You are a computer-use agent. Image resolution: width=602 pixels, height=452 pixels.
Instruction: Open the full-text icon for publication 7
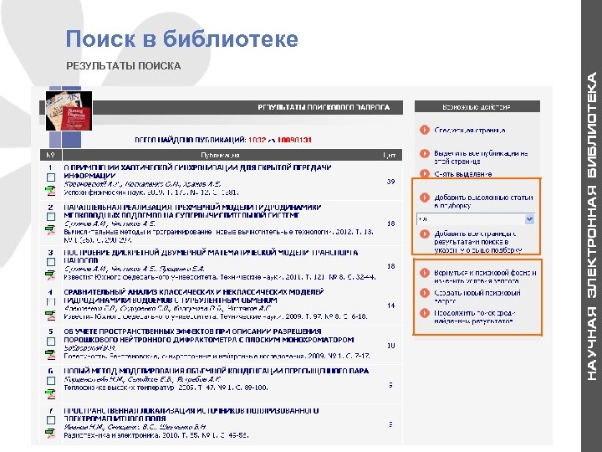50,434
